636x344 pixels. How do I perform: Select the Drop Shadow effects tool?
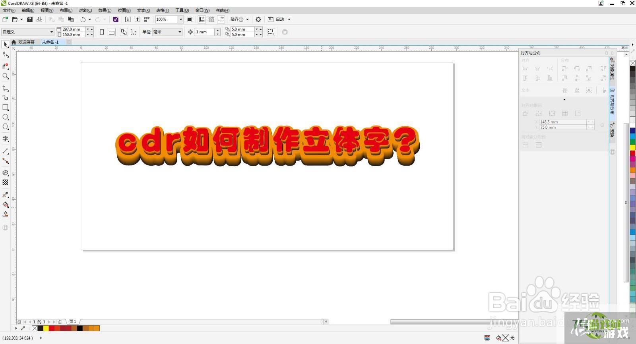(6, 173)
